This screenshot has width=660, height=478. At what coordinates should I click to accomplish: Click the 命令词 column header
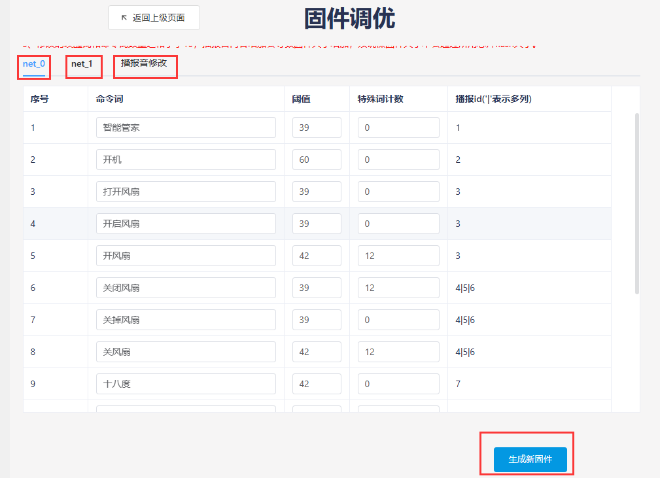(110, 99)
